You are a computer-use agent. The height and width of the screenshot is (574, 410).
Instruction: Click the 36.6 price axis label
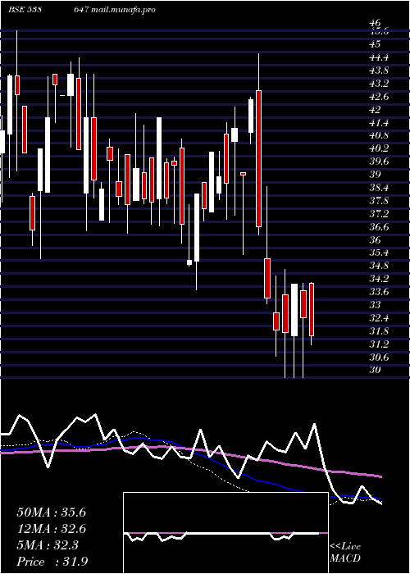click(x=379, y=226)
